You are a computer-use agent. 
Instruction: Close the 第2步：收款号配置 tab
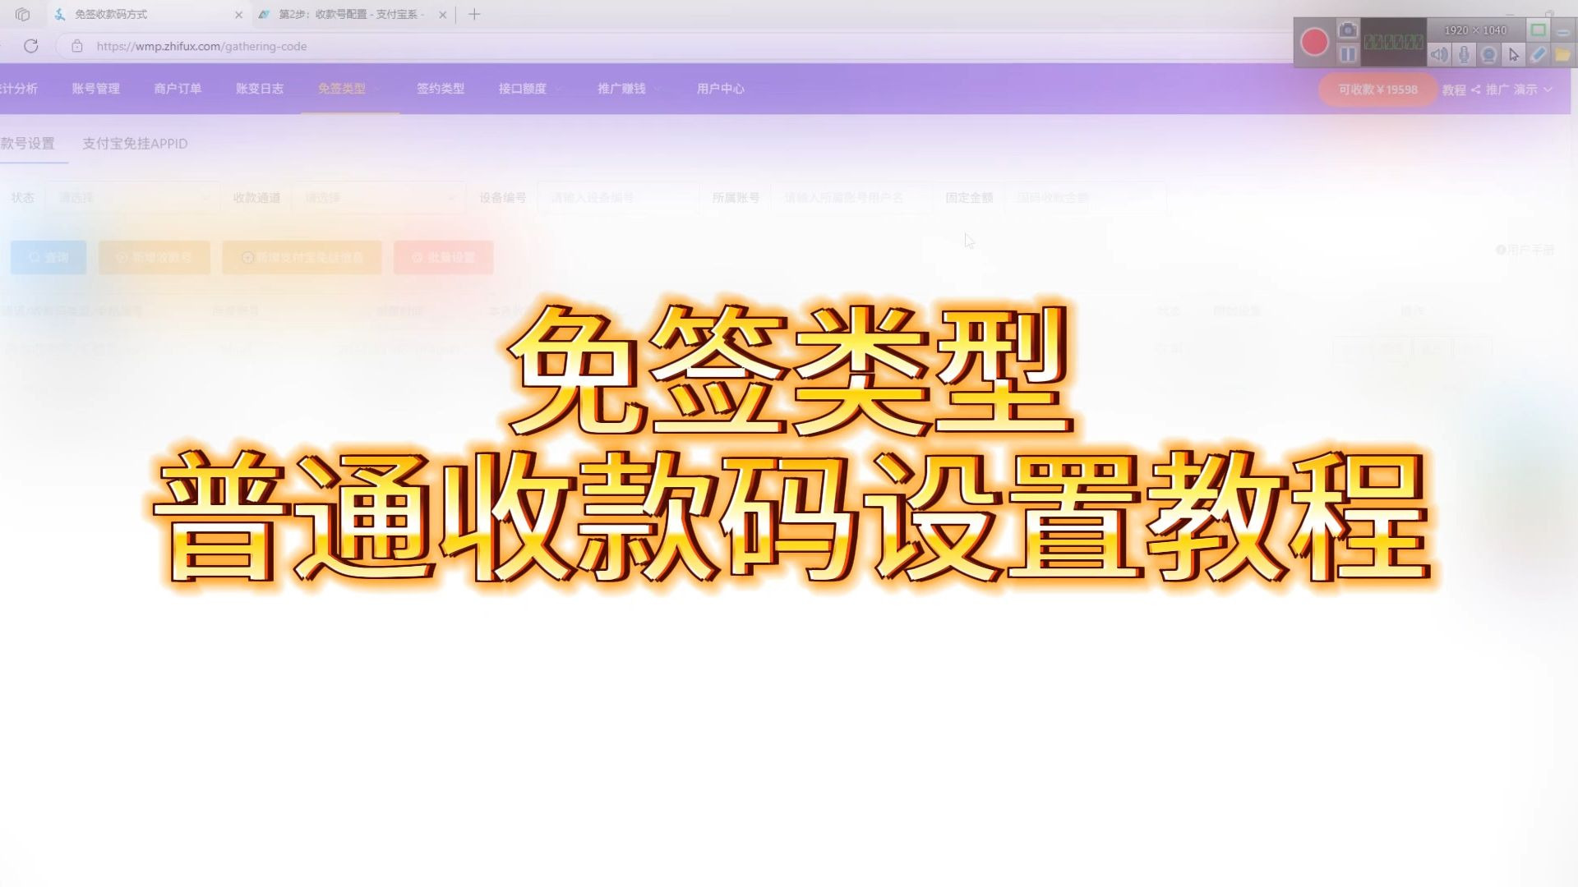(442, 15)
